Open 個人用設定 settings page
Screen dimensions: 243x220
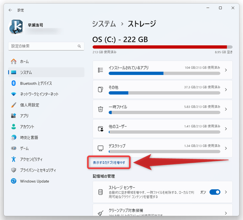click(46, 105)
